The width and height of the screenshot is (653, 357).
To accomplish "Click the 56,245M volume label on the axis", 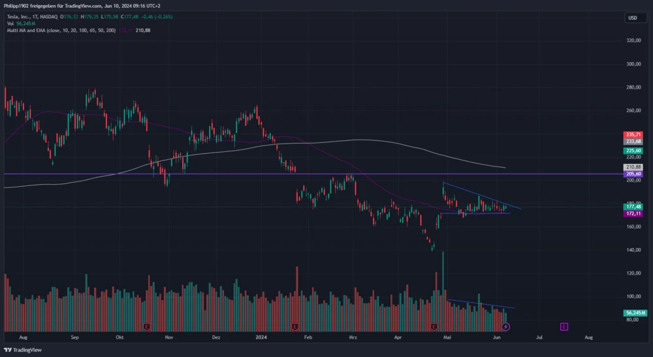I will click(x=633, y=313).
